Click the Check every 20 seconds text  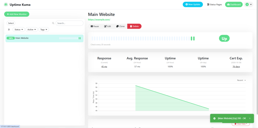tap(101, 44)
